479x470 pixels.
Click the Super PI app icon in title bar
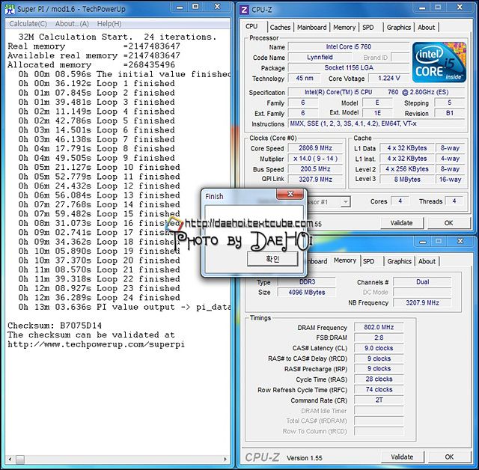click(x=10, y=9)
